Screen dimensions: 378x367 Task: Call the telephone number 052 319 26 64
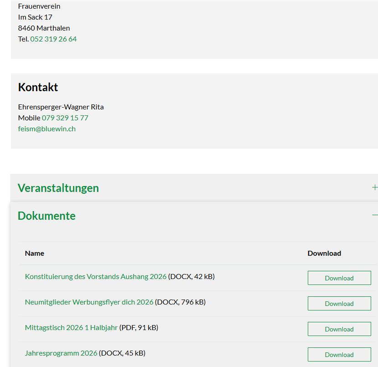click(53, 39)
